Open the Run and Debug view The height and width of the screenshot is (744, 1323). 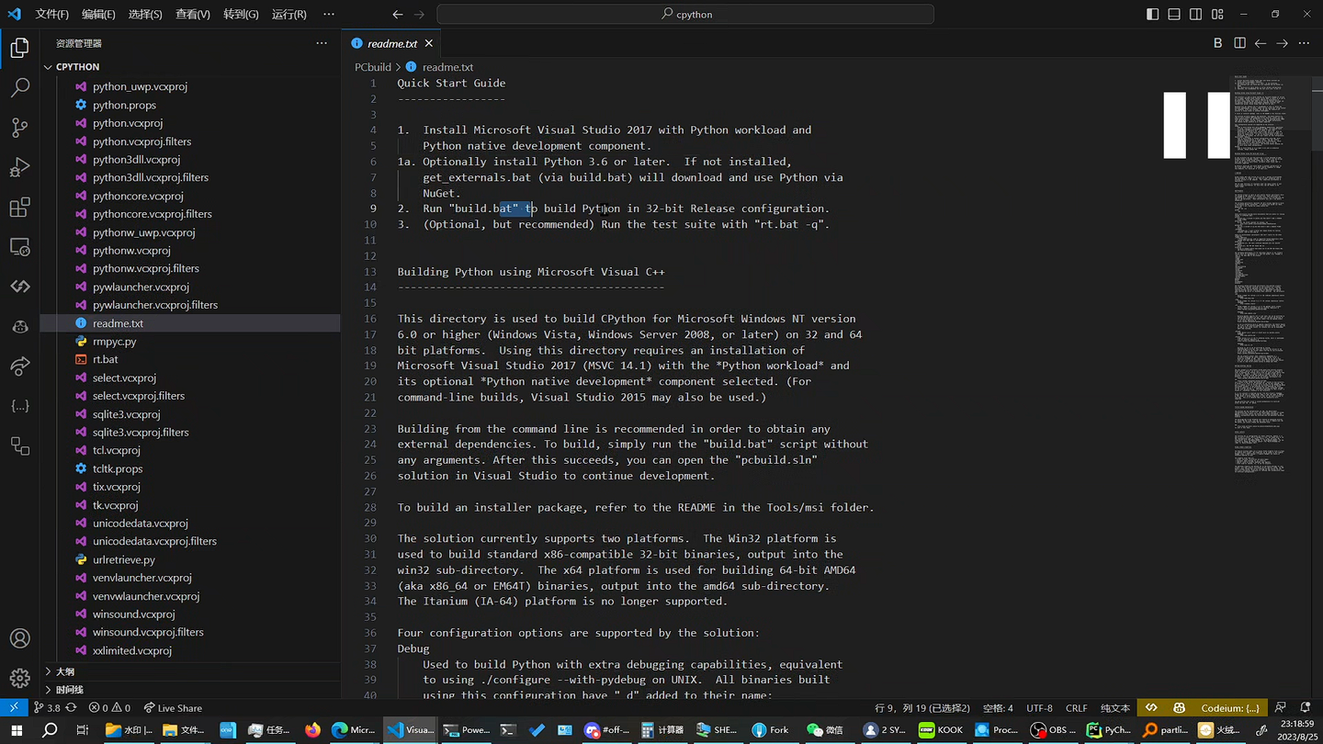[19, 167]
